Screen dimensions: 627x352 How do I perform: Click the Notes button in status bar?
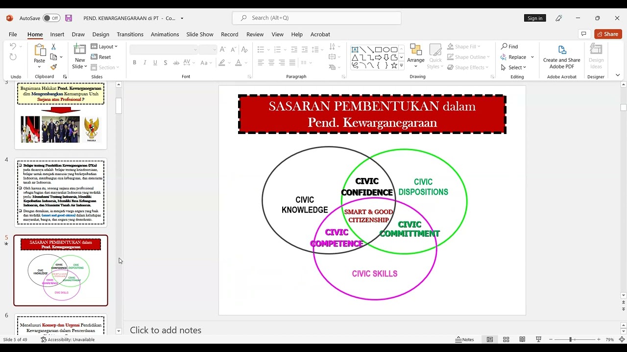point(465,339)
